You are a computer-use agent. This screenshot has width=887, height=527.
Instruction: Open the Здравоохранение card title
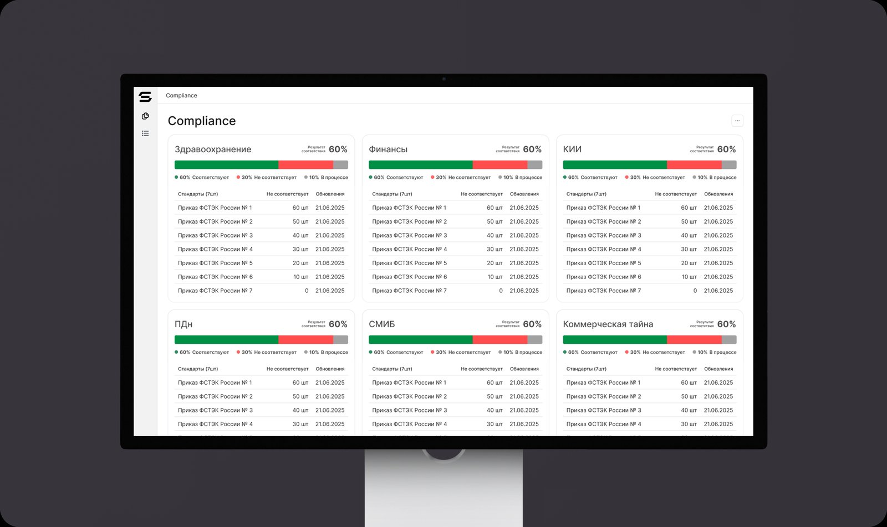tap(213, 149)
